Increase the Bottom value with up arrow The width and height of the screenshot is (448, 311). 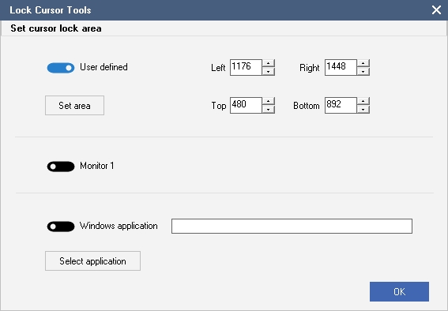363,101
